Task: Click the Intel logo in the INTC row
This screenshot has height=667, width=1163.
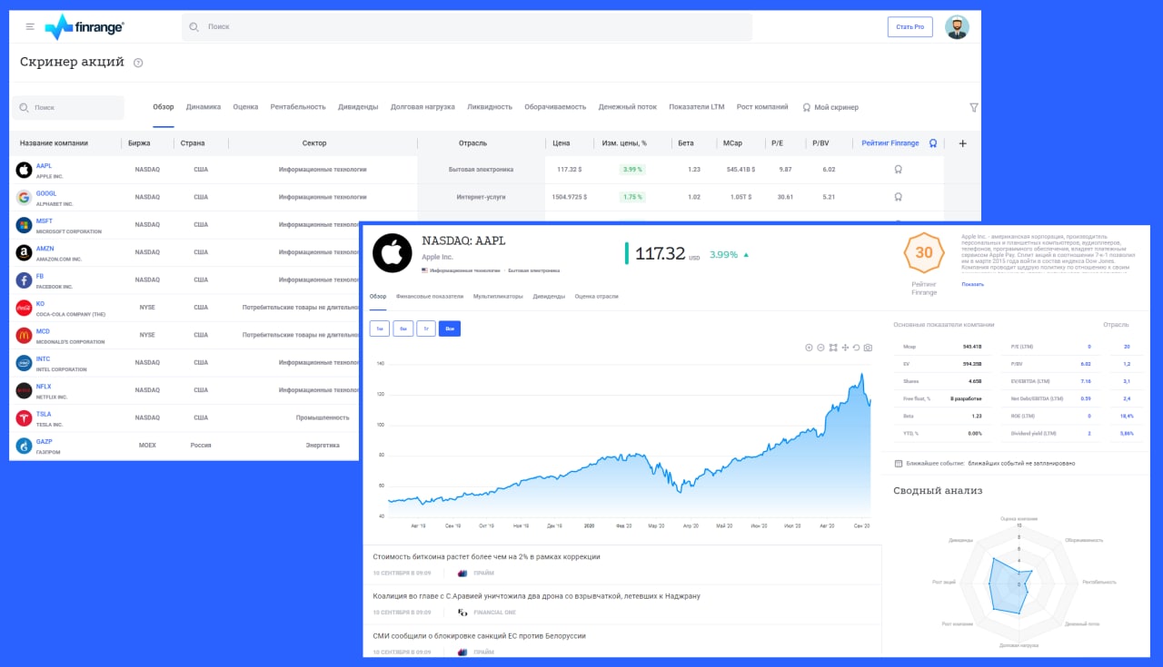Action: [x=24, y=363]
